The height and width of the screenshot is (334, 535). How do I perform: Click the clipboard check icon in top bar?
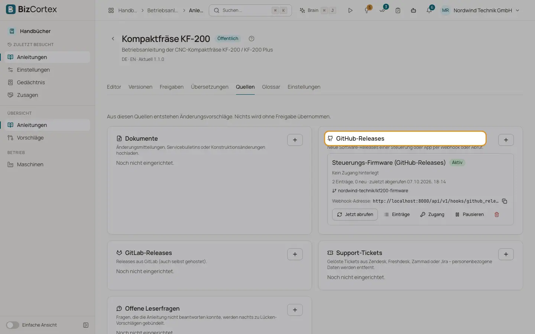[398, 10]
